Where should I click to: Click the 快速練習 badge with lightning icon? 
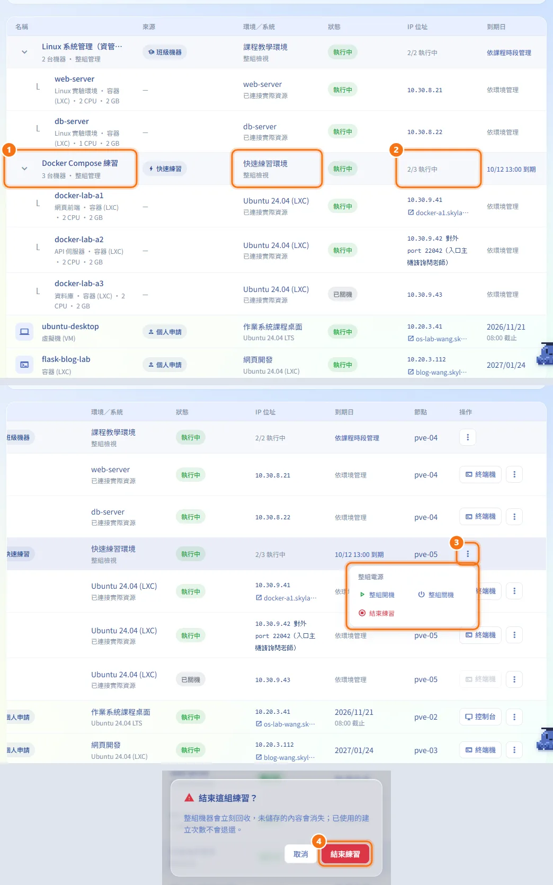click(x=165, y=169)
